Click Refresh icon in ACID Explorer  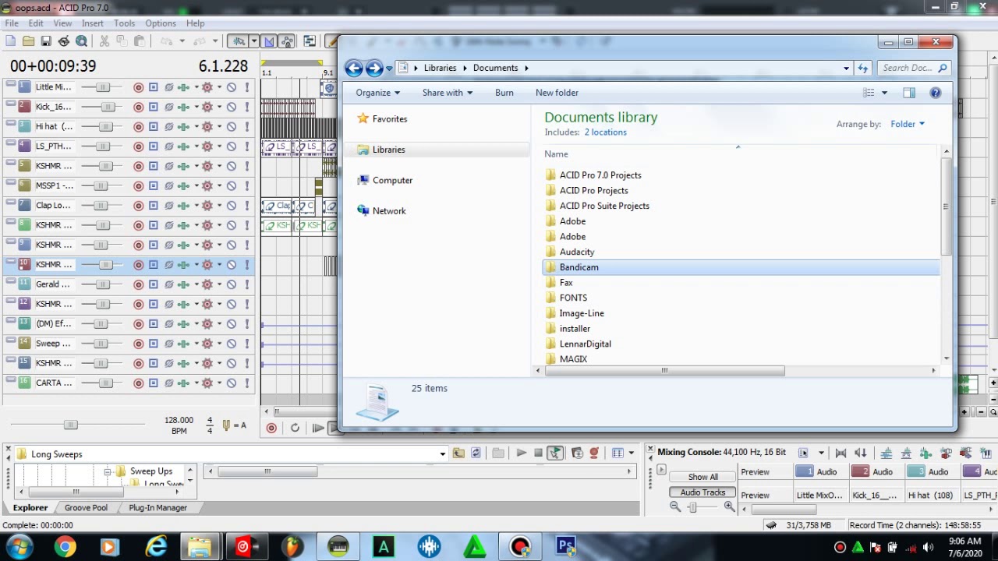476,453
